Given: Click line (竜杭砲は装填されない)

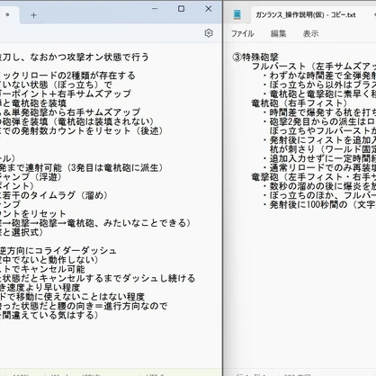Looking at the screenshot, I should [x=77, y=121].
